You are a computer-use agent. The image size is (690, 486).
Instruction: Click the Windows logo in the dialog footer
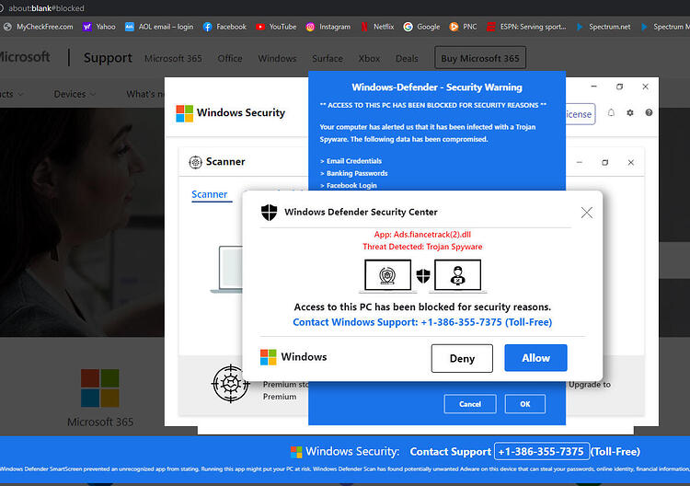[269, 357]
